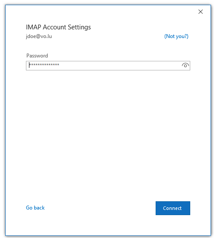This screenshot has width=214, height=238.
Task: Place the cursor inside the password textbox
Action: [108, 66]
